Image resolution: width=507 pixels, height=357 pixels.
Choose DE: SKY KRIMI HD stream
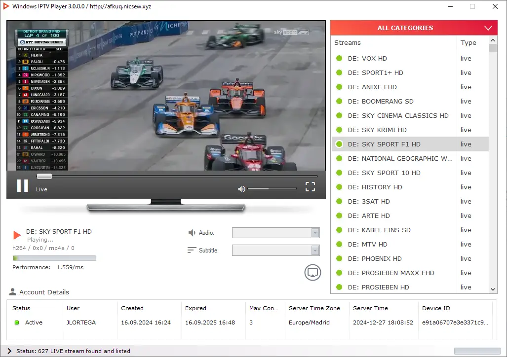[410, 130]
